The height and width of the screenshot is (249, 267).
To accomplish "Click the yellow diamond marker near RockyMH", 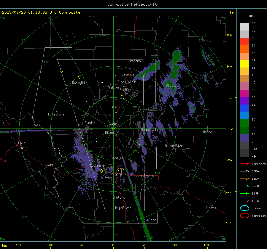I will point(79,77).
